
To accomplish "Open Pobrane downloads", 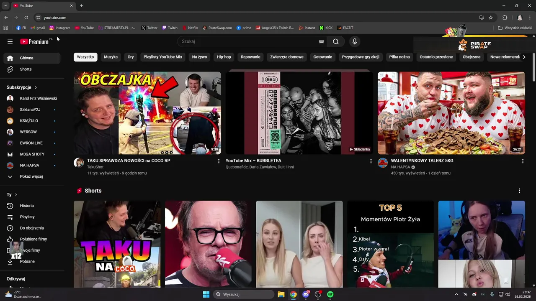I will pos(32,261).
